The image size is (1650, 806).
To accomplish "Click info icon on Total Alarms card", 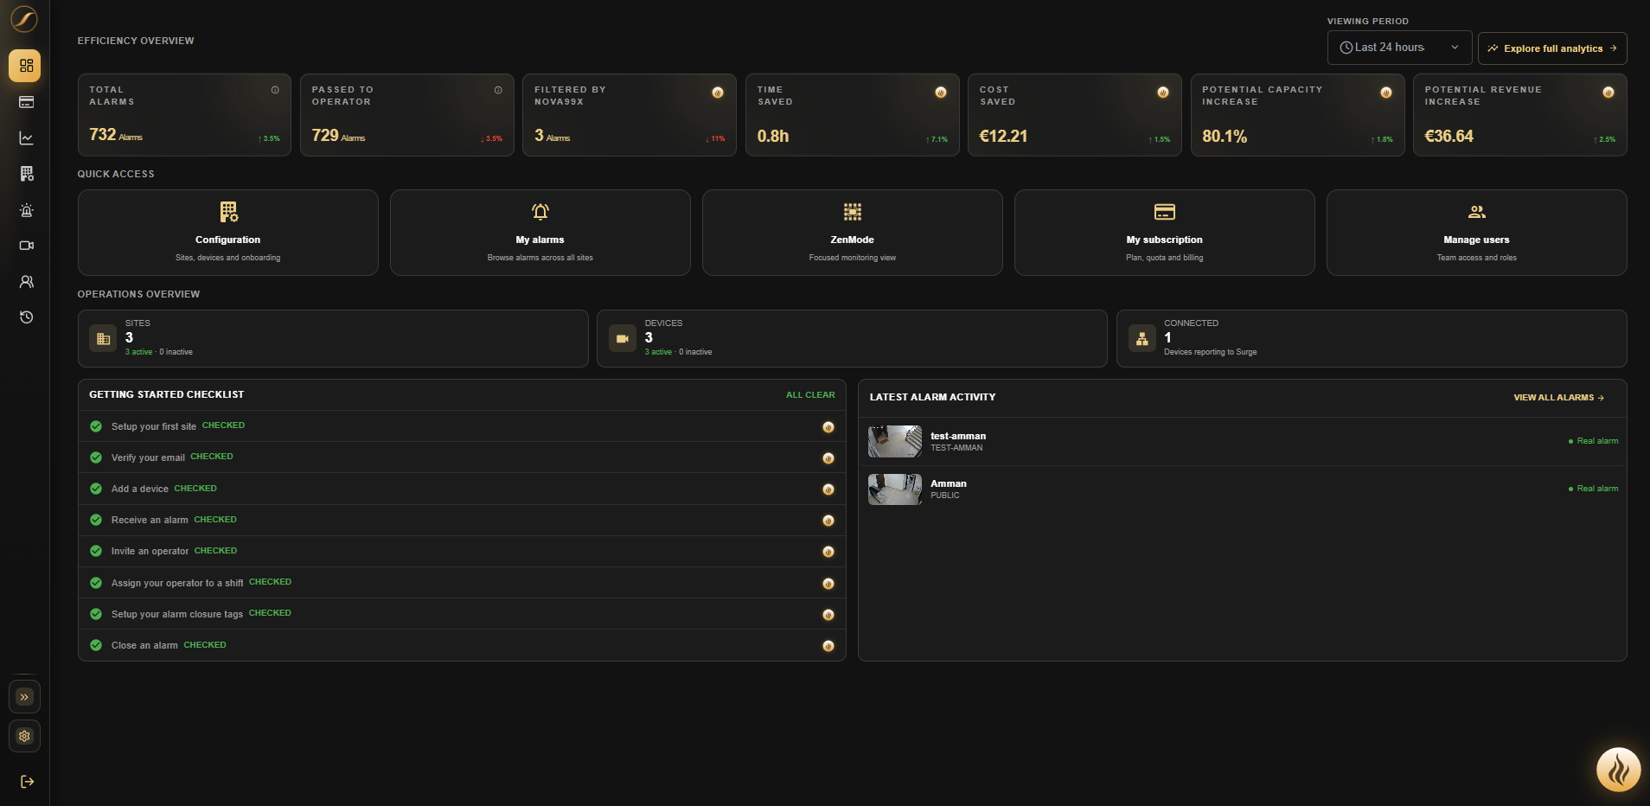I will [275, 90].
